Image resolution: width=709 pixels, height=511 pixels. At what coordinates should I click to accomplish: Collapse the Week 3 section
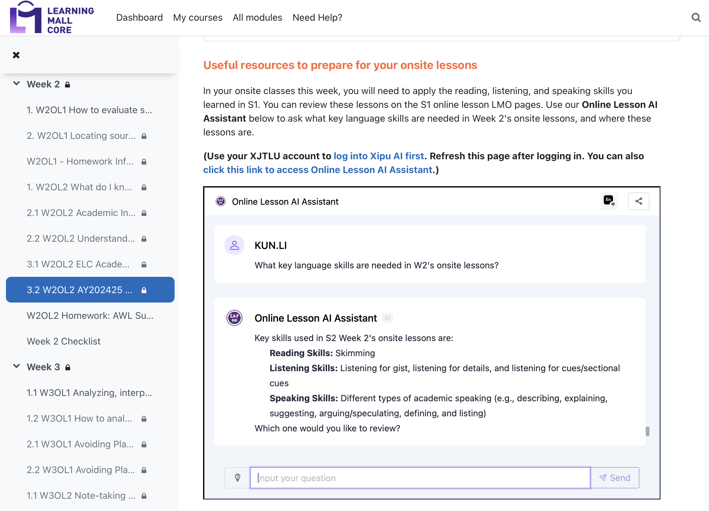[x=16, y=366]
